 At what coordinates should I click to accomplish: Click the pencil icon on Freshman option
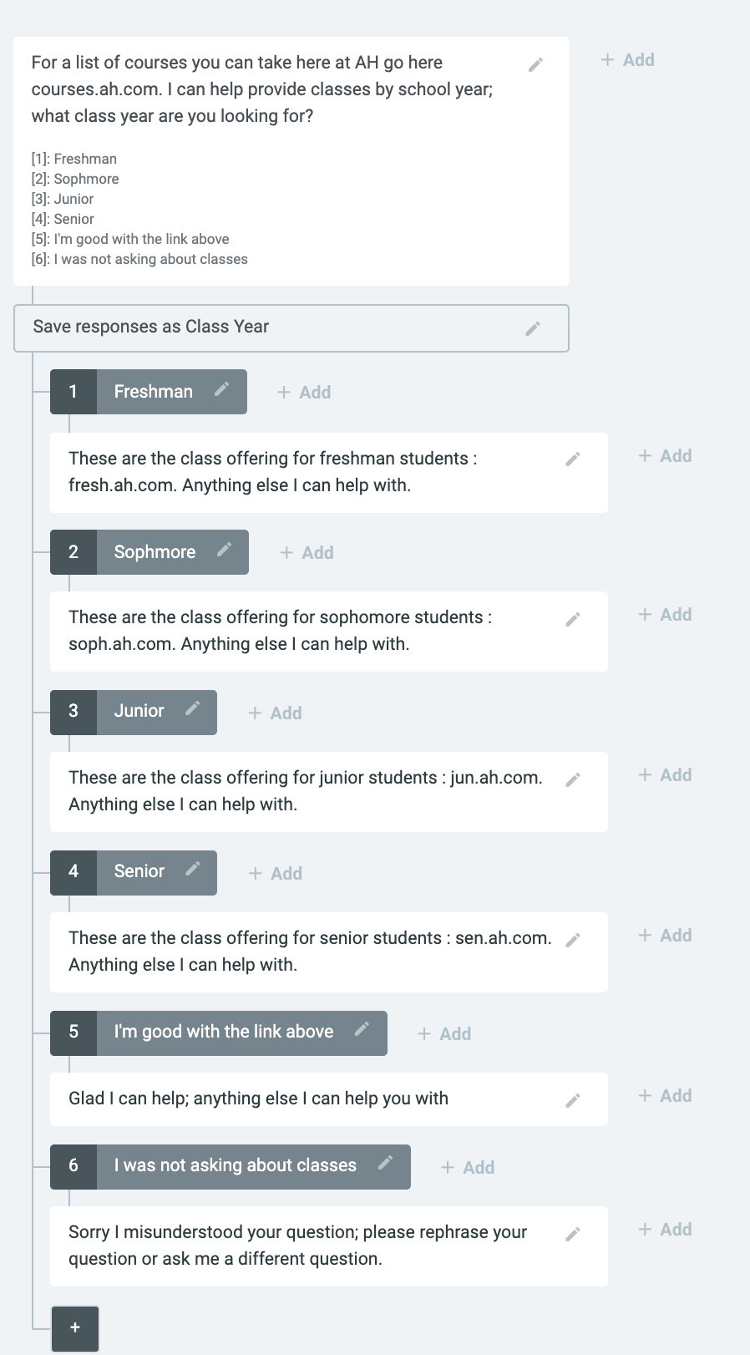[221, 389]
